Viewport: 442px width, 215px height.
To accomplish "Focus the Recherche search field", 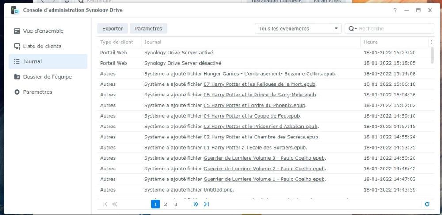I will tap(395, 28).
